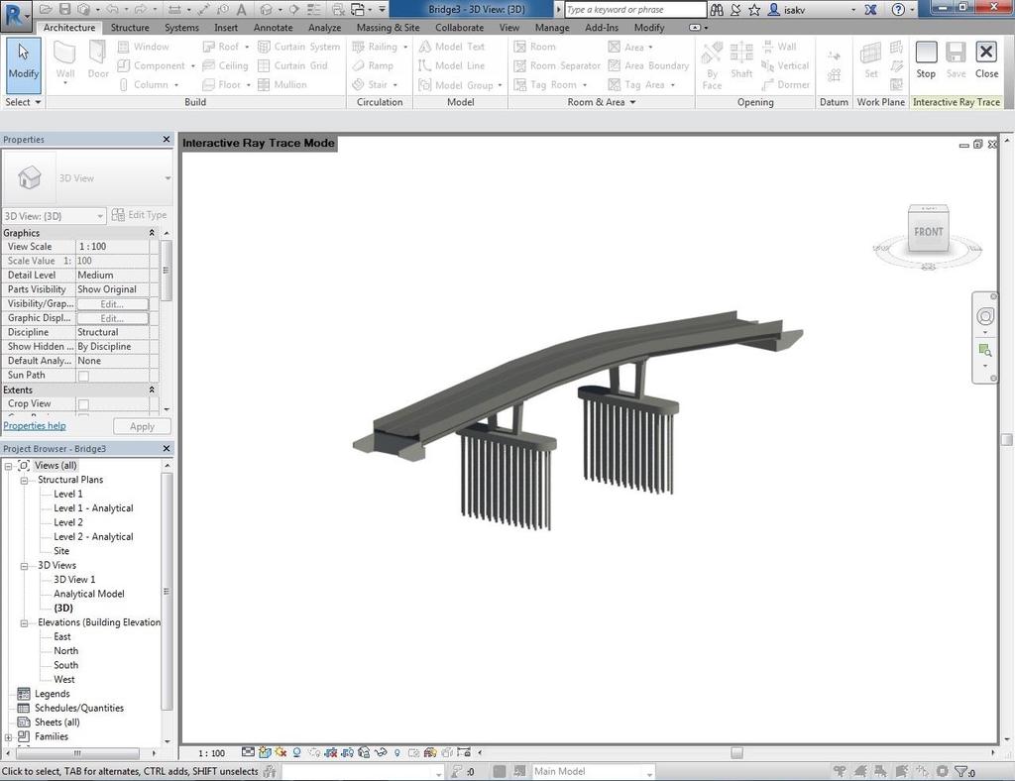Select the North elevation in browser
The image size is (1015, 781).
tap(66, 651)
